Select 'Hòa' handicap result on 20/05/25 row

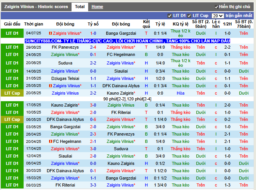point(181,93)
